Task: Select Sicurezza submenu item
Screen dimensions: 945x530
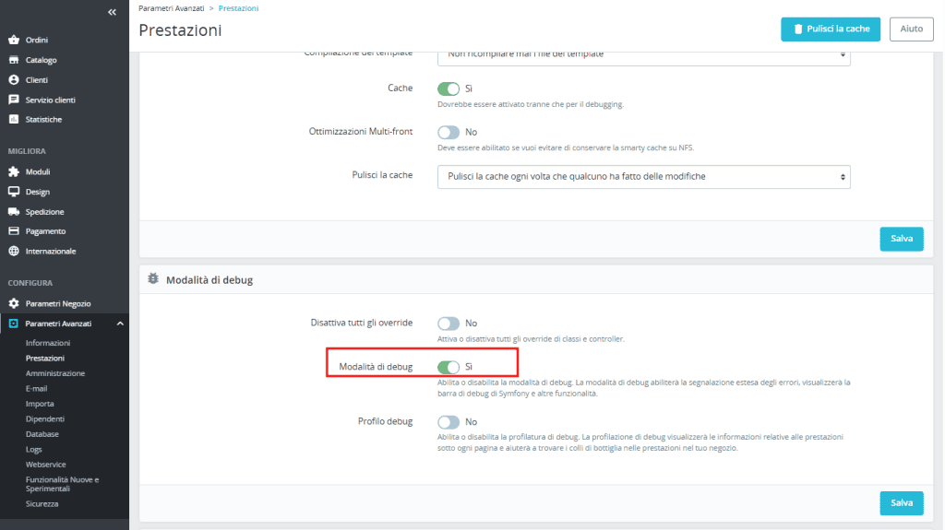Action: 42,503
